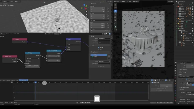The height and width of the screenshot is (109, 194).
Task: Click the Z field on Combine XYZ node
Action: [x=54, y=61]
